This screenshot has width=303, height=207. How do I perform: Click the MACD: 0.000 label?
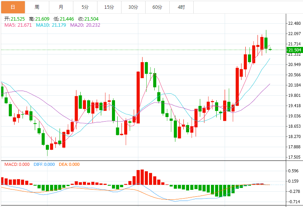coord(17,164)
